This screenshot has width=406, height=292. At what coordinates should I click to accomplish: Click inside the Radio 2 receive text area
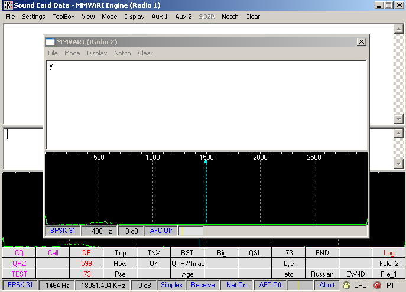pyautogui.click(x=206, y=104)
